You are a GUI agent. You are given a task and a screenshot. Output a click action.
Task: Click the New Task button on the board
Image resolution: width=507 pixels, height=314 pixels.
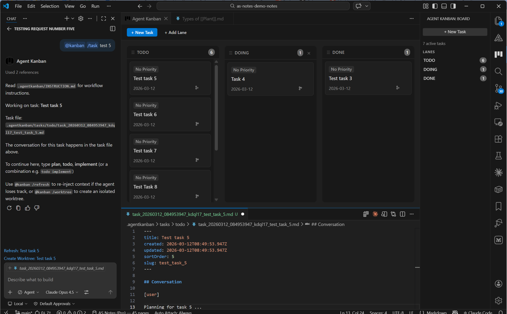click(x=142, y=32)
